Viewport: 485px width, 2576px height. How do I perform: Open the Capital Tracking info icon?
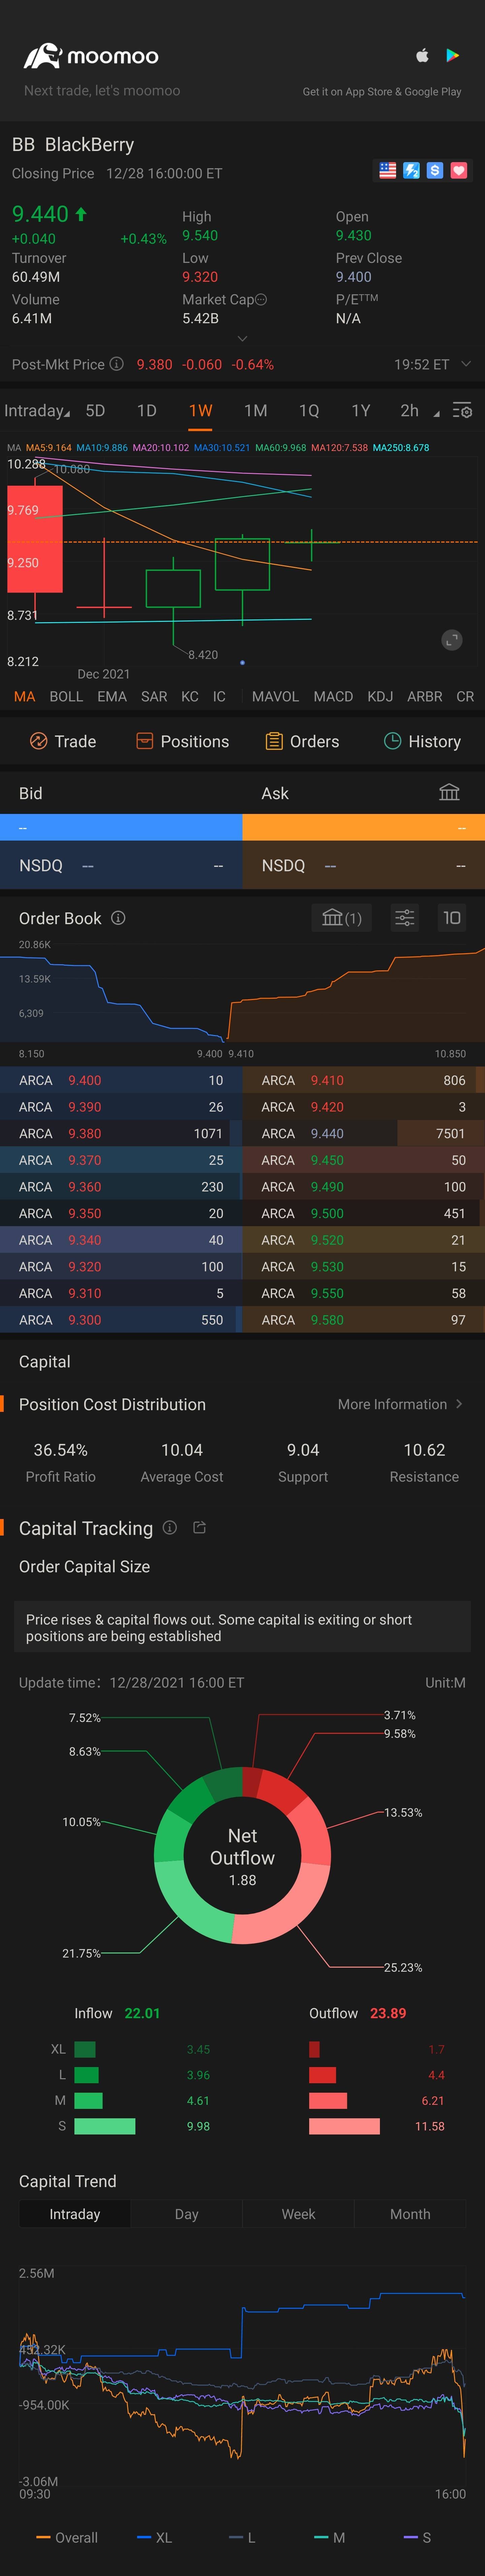point(170,1528)
